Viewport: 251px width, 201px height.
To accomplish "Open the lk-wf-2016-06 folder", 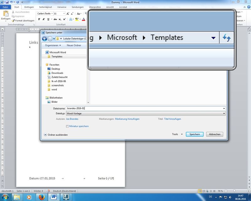I will (x=57, y=81).
